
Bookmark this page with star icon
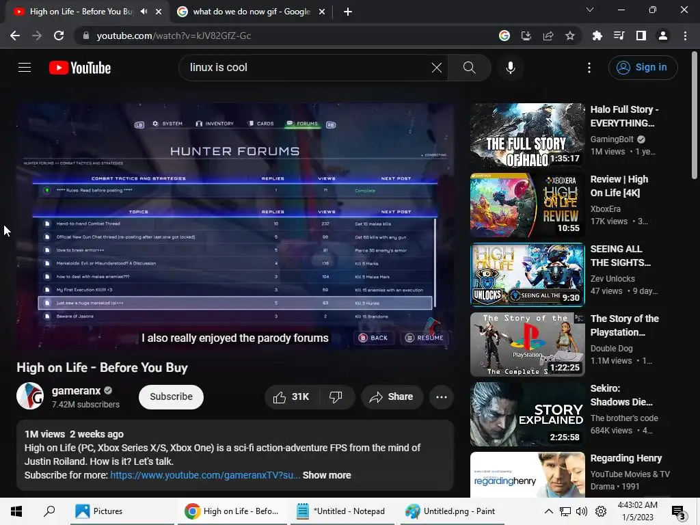[570, 36]
